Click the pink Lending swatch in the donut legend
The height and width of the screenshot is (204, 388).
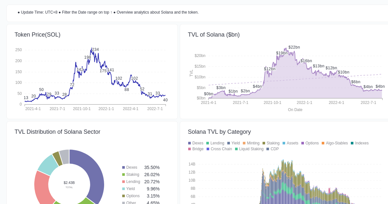point(123,182)
